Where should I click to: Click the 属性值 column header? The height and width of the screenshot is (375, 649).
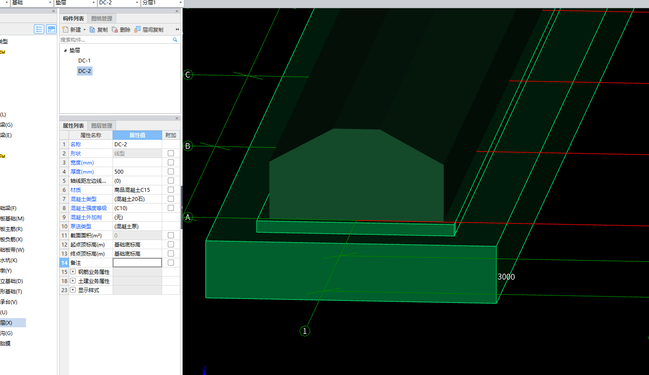[x=137, y=135]
